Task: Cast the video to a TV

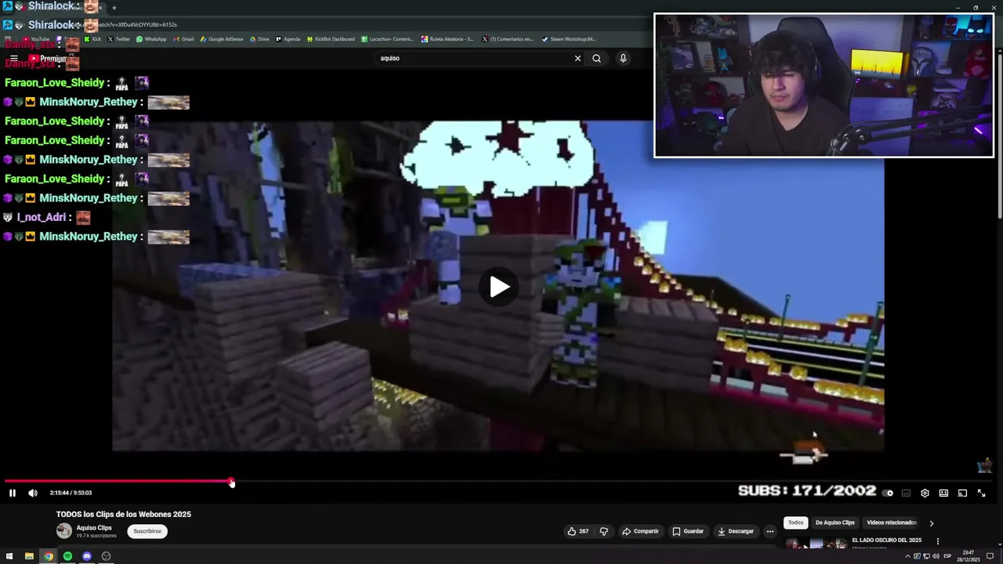Action: click(962, 493)
